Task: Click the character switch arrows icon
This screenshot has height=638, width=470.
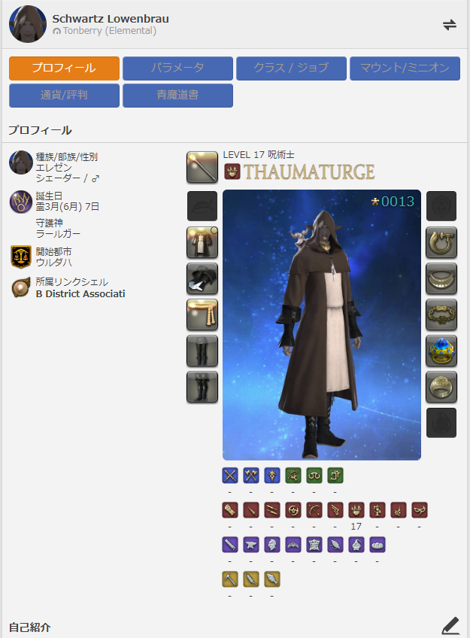Action: (449, 26)
